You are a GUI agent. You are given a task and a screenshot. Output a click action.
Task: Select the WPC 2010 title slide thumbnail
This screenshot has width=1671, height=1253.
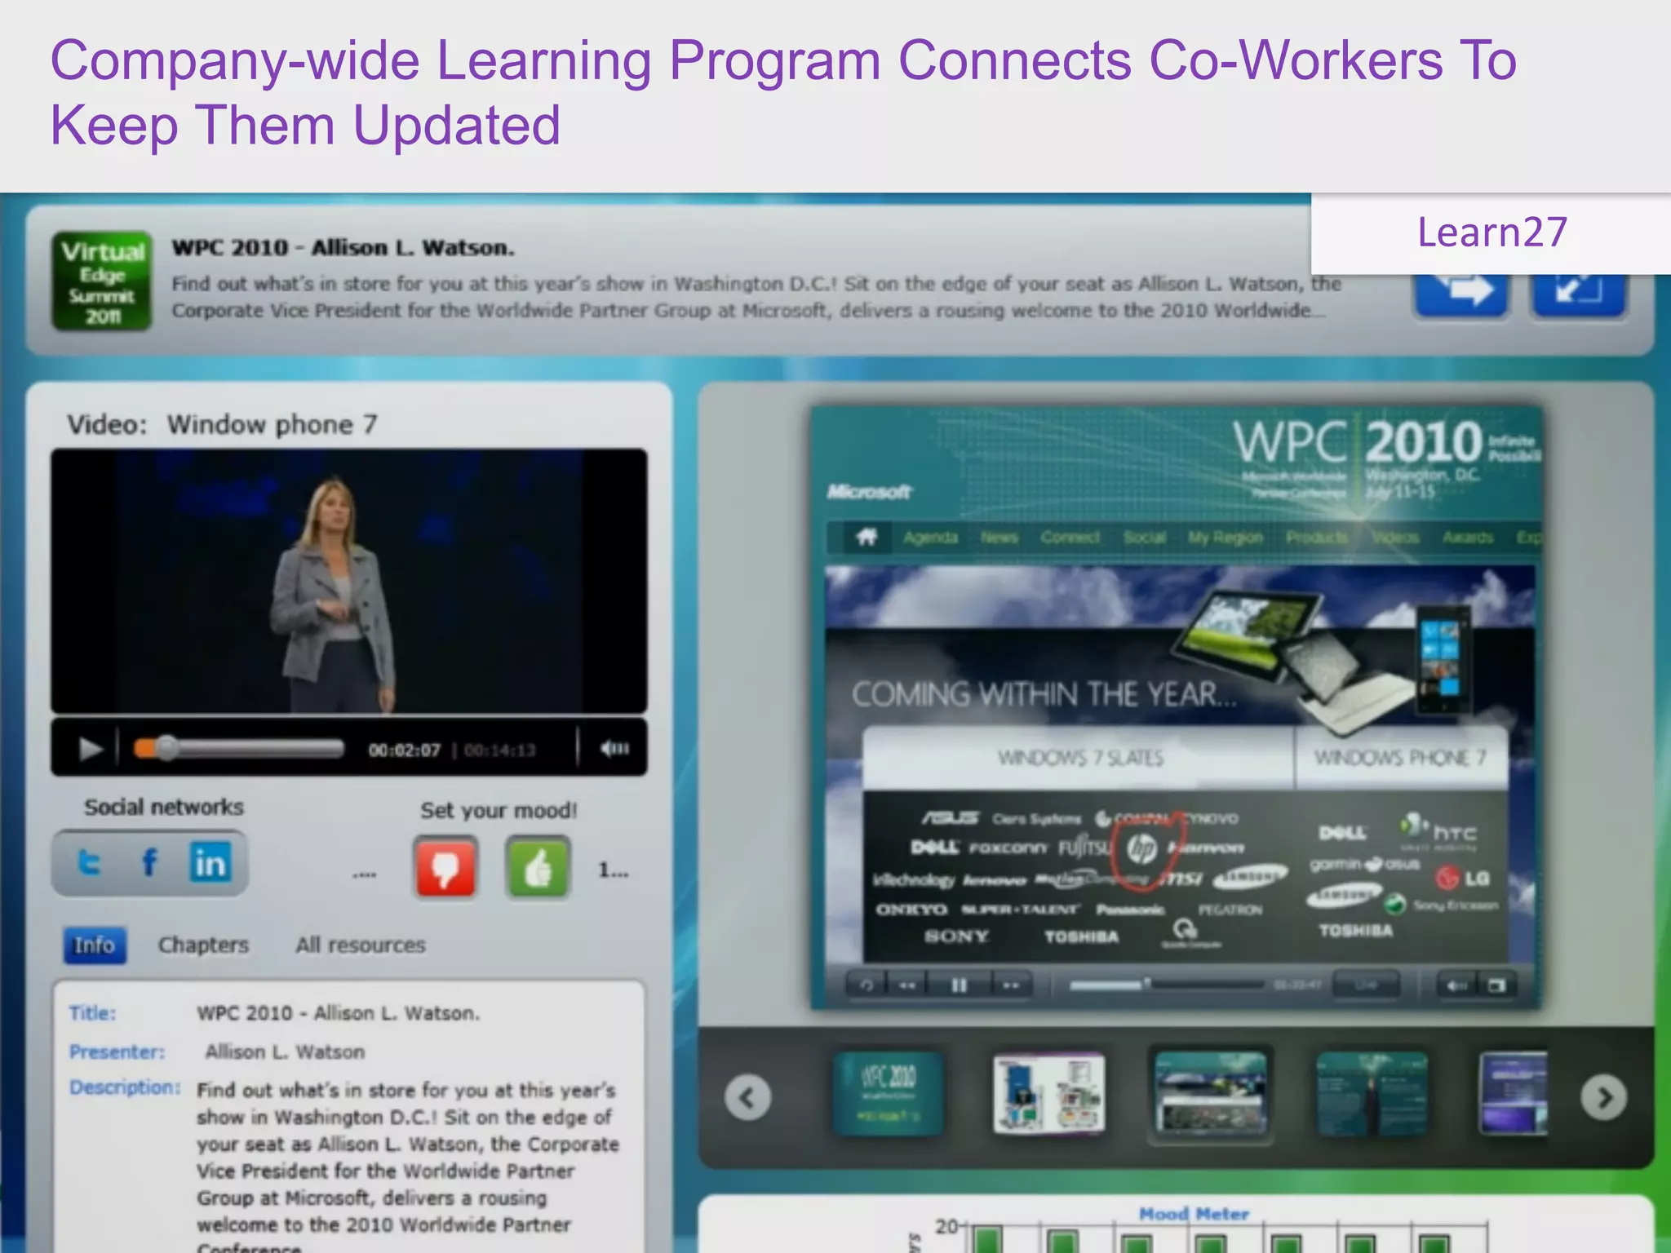888,1093
